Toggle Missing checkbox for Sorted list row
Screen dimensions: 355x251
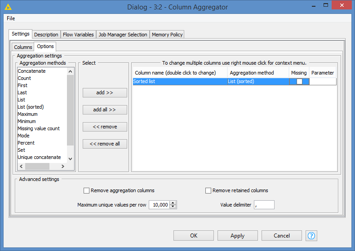point(299,82)
